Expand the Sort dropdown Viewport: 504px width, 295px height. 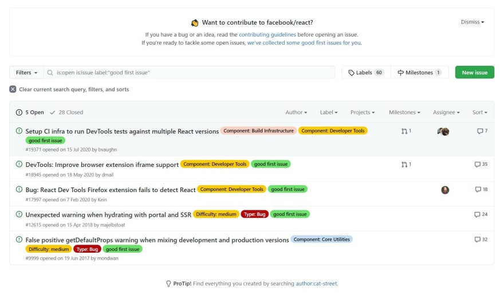tap(480, 113)
